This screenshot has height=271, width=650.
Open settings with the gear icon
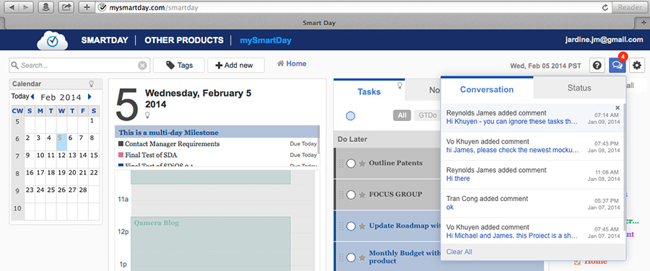637,66
